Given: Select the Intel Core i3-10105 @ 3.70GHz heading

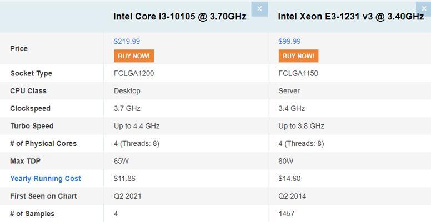Looking at the screenshot, I should click(180, 17).
